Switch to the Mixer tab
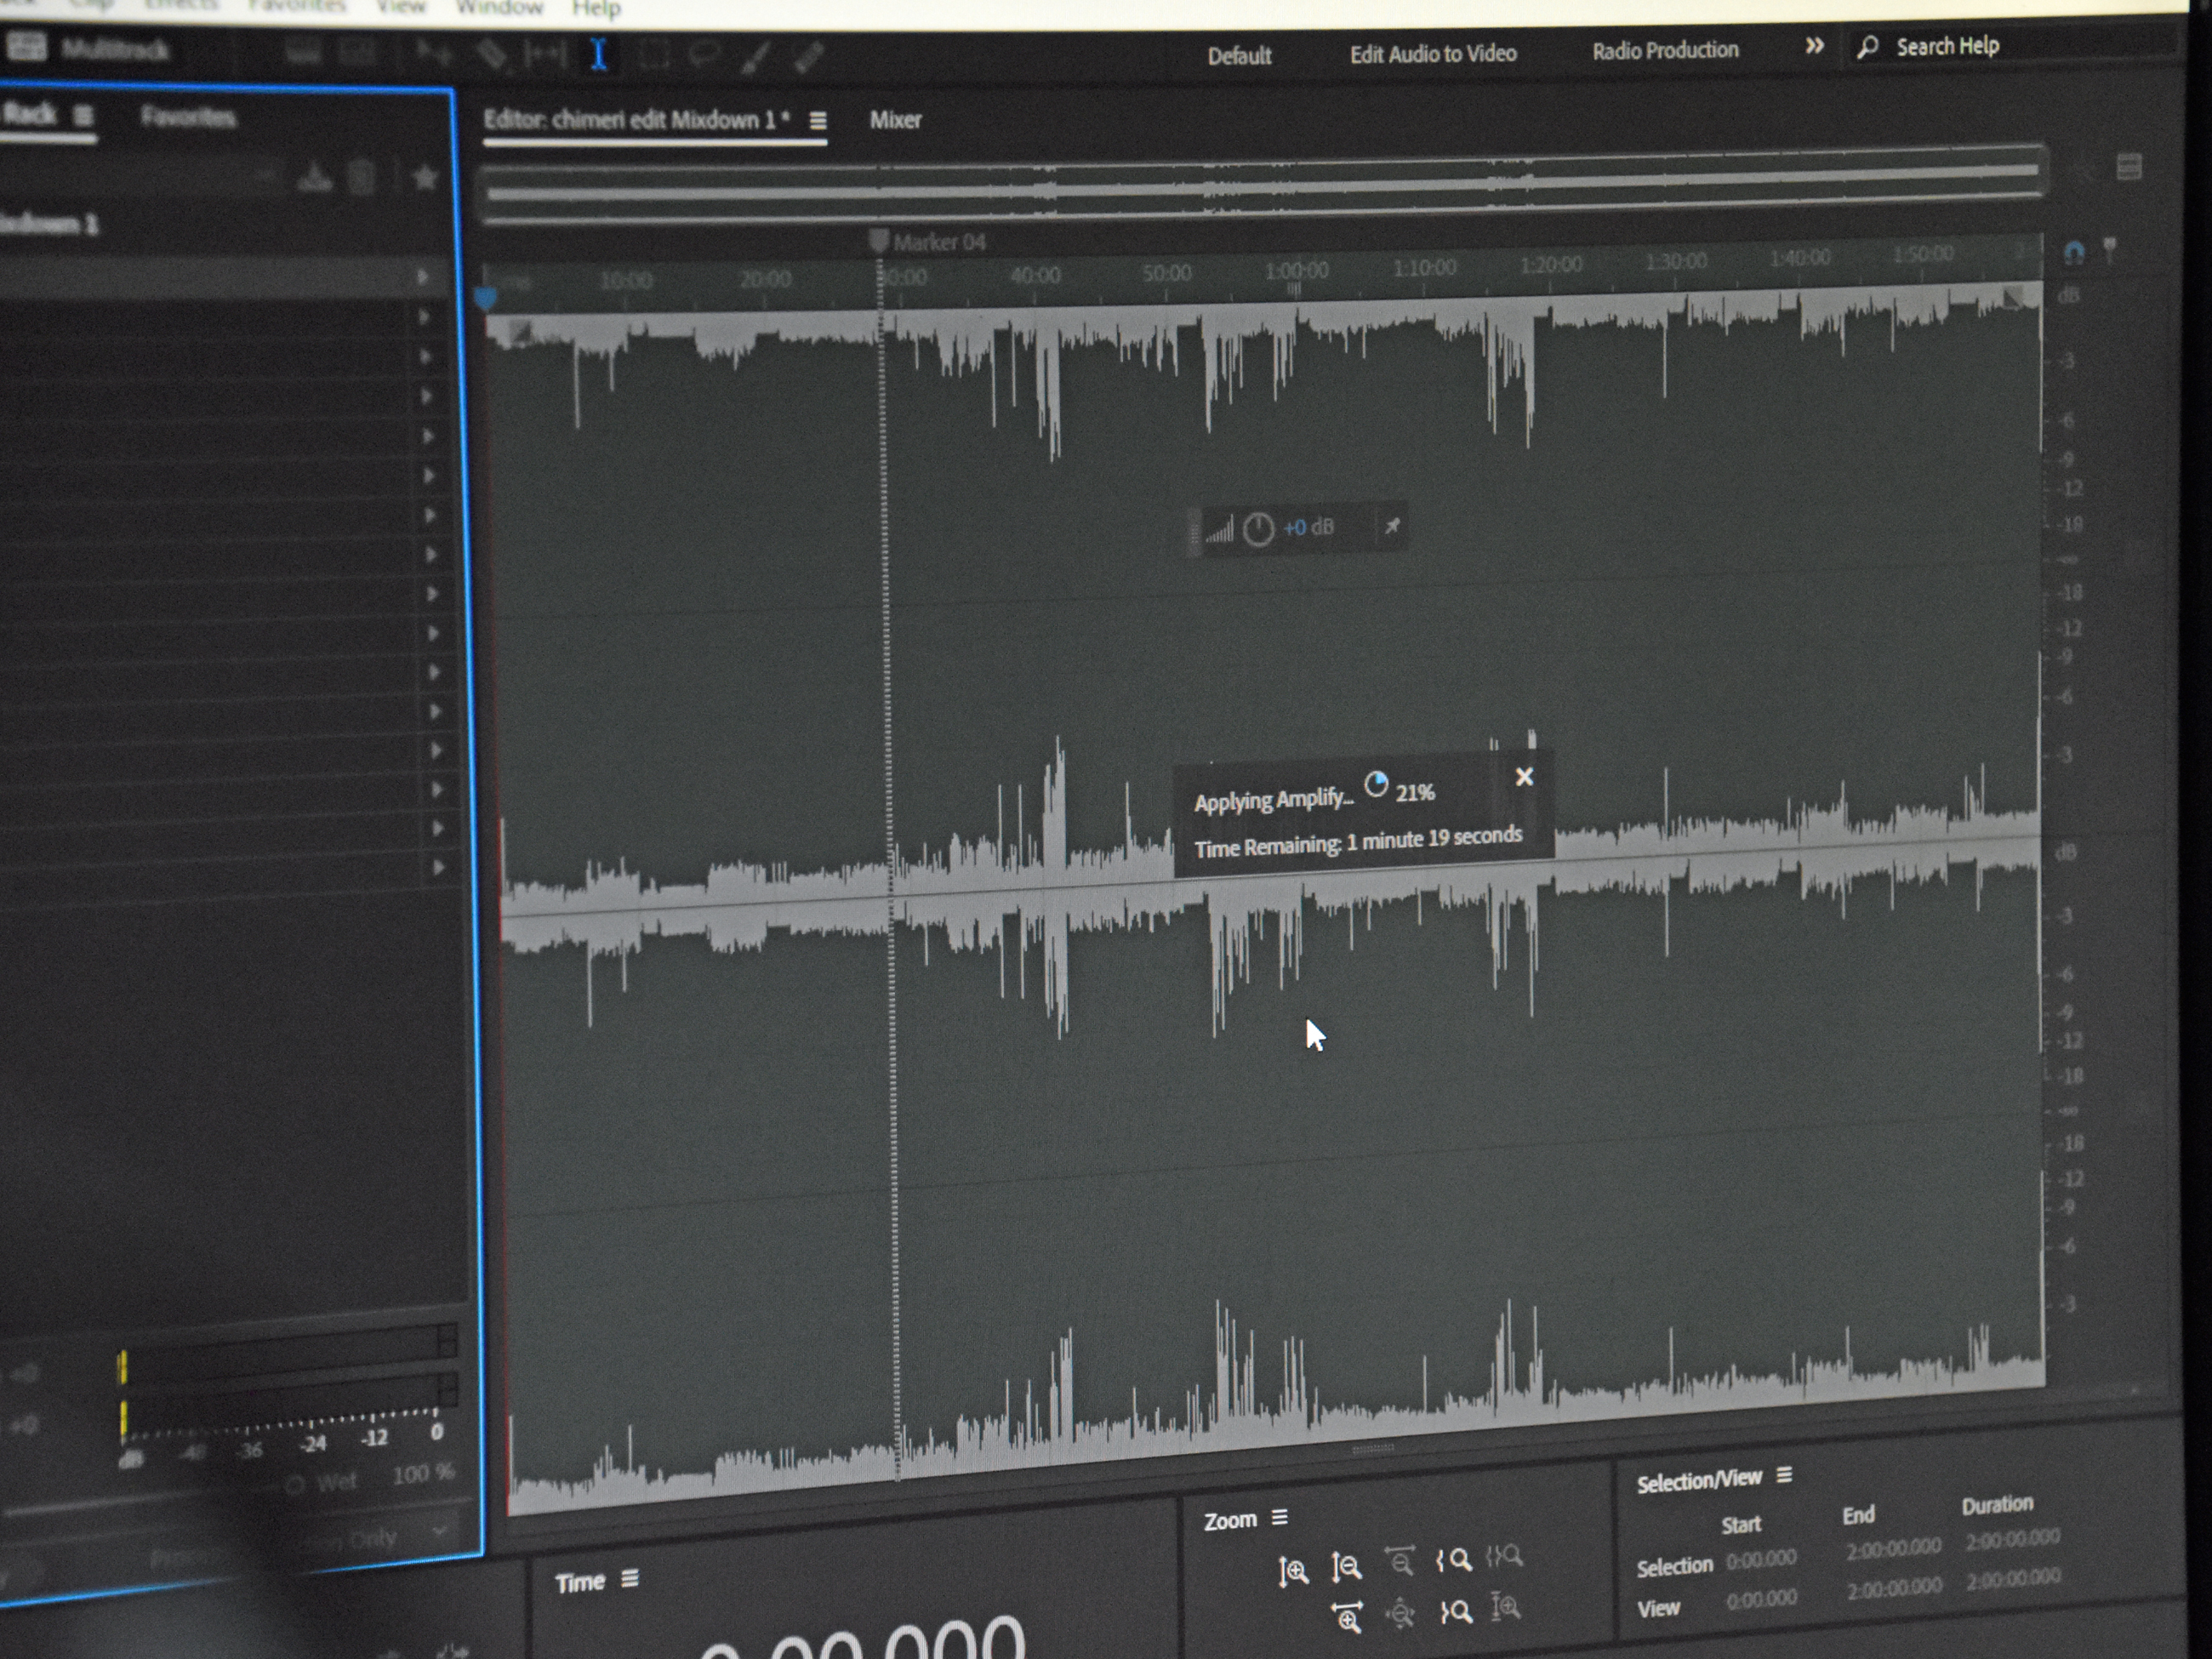Image resolution: width=2212 pixels, height=1659 pixels. click(x=894, y=120)
